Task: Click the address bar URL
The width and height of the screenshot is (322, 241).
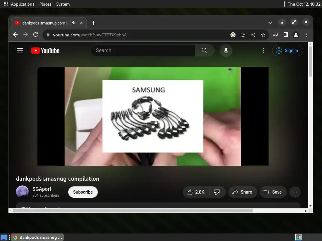Action: (90, 35)
